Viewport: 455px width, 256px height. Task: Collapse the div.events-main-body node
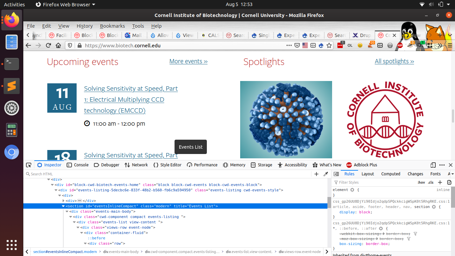point(67,211)
